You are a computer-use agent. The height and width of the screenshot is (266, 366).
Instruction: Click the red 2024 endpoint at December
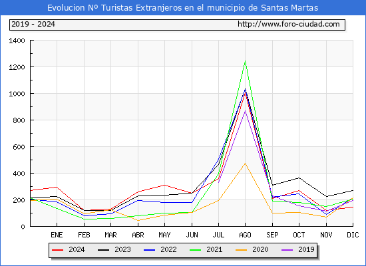353,207
